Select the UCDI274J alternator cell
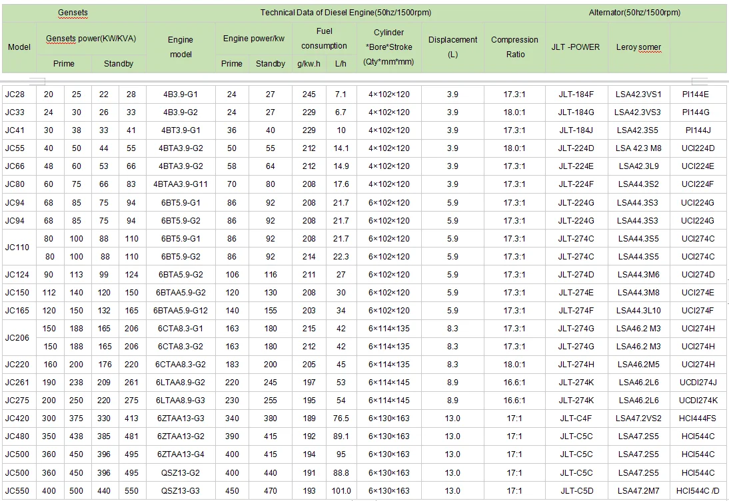Viewport: 729px width, 501px height. tap(698, 383)
